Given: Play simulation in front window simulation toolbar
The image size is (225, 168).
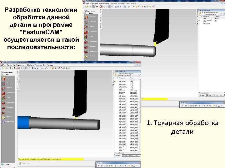Looking at the screenshot, I should coord(118,166).
